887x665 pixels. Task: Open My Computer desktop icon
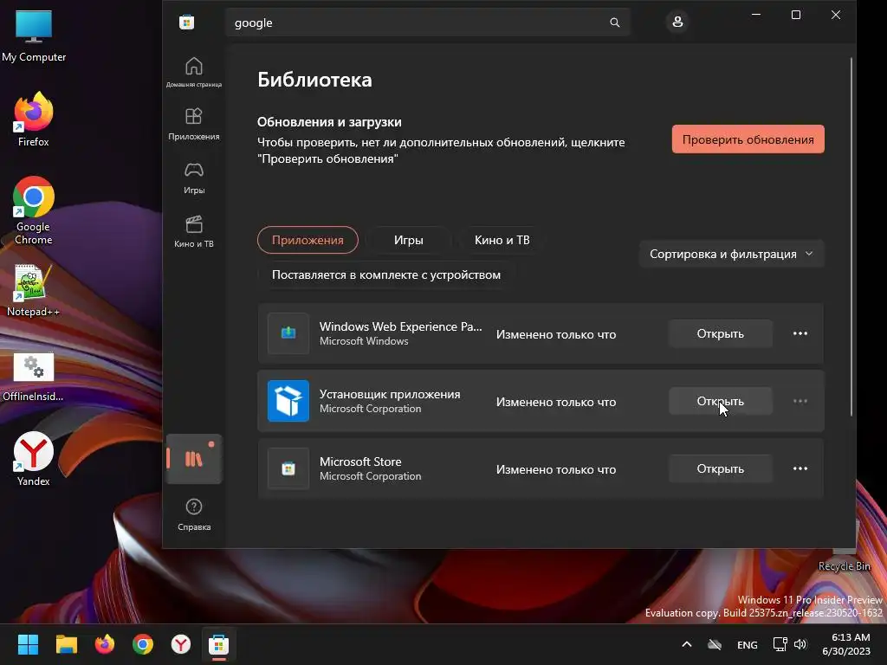click(x=34, y=36)
